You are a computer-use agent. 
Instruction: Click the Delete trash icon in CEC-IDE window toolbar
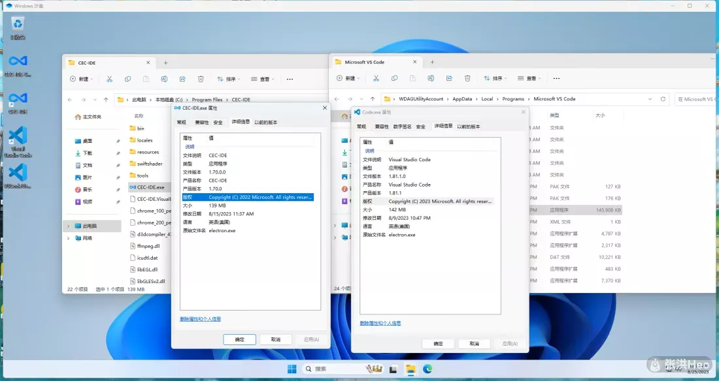click(x=201, y=79)
